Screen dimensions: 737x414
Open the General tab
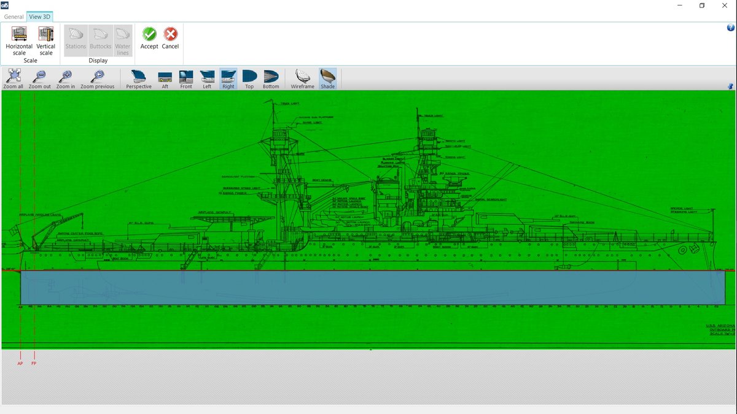click(x=14, y=17)
